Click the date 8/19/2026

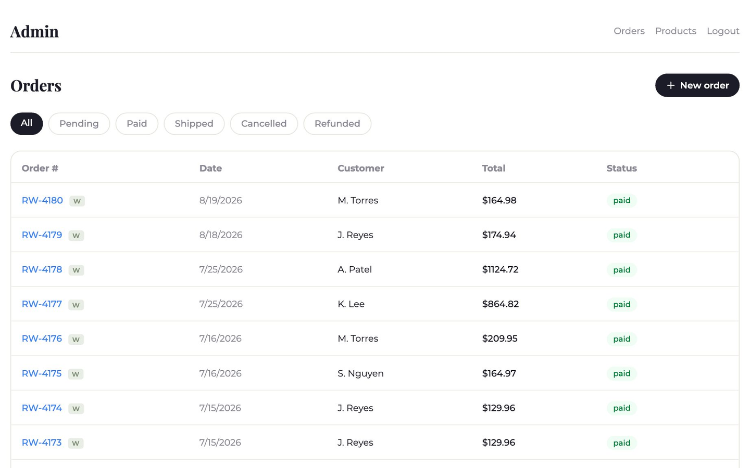click(x=221, y=200)
